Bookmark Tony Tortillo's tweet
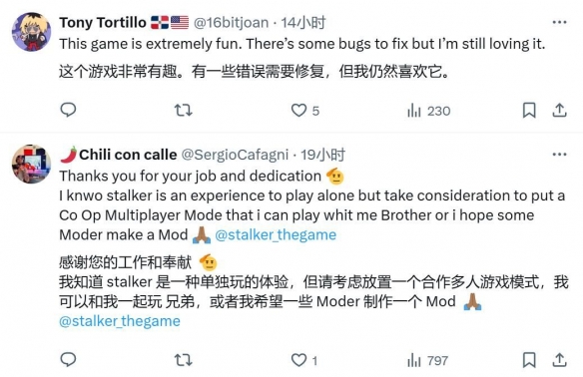Image resolution: width=583 pixels, height=377 pixels. [529, 111]
